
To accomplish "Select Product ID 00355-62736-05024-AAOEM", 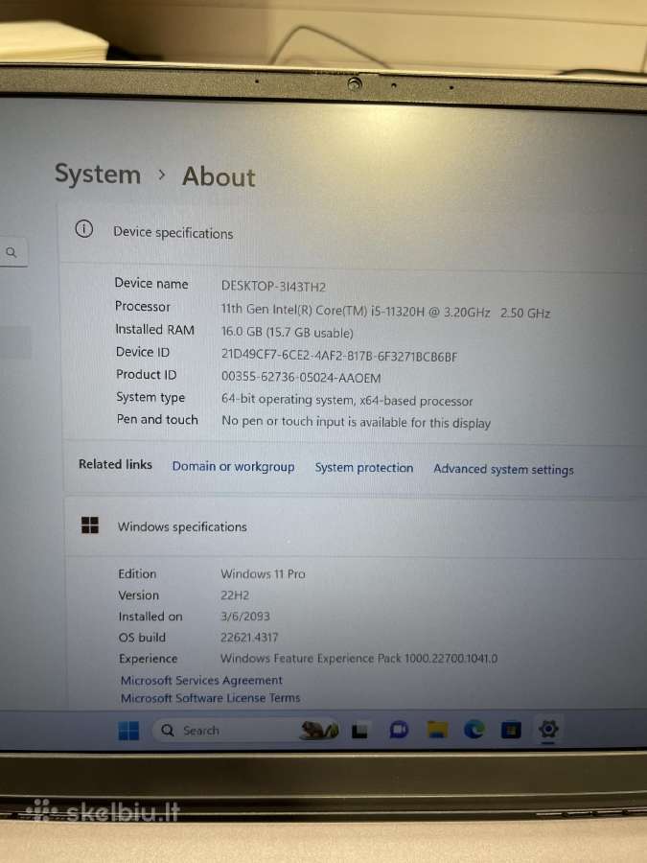I will [301, 378].
